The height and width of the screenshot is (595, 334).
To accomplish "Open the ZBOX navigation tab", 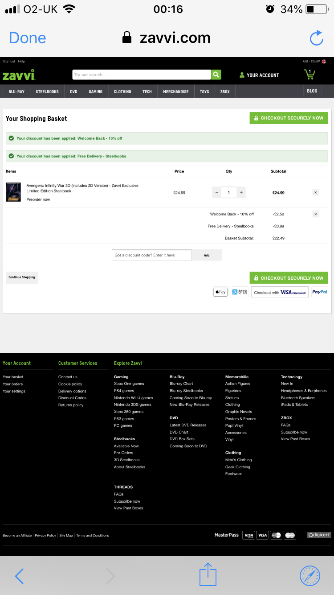I will (225, 91).
